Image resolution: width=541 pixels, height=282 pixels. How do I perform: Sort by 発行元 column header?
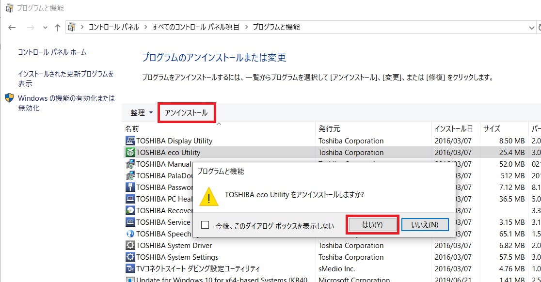(x=373, y=128)
